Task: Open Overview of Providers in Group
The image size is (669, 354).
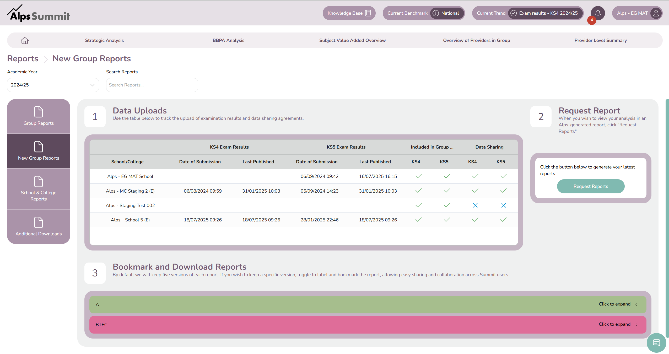Action: point(476,40)
